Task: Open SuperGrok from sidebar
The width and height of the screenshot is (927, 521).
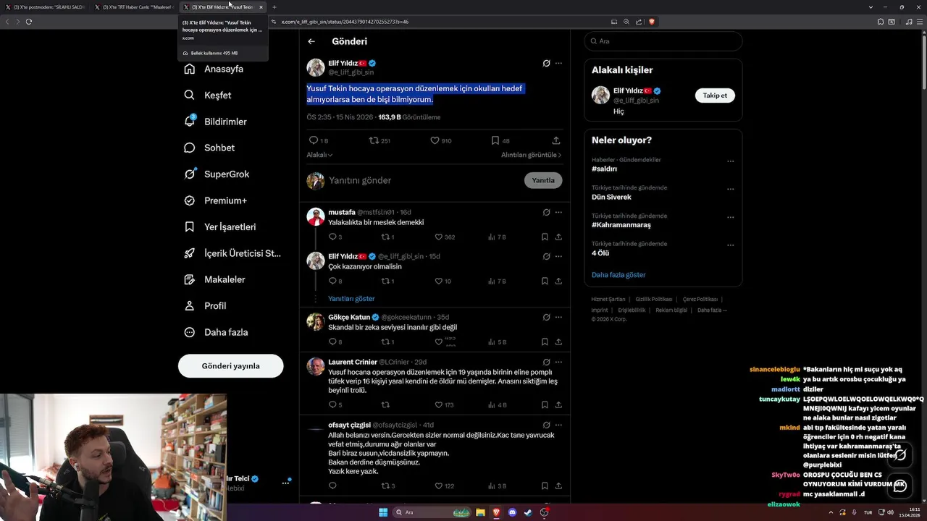Action: pos(217,174)
